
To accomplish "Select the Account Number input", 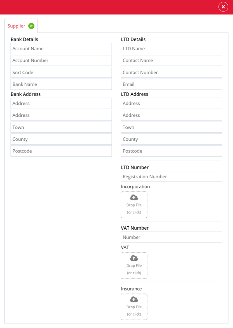I will (61, 60).
